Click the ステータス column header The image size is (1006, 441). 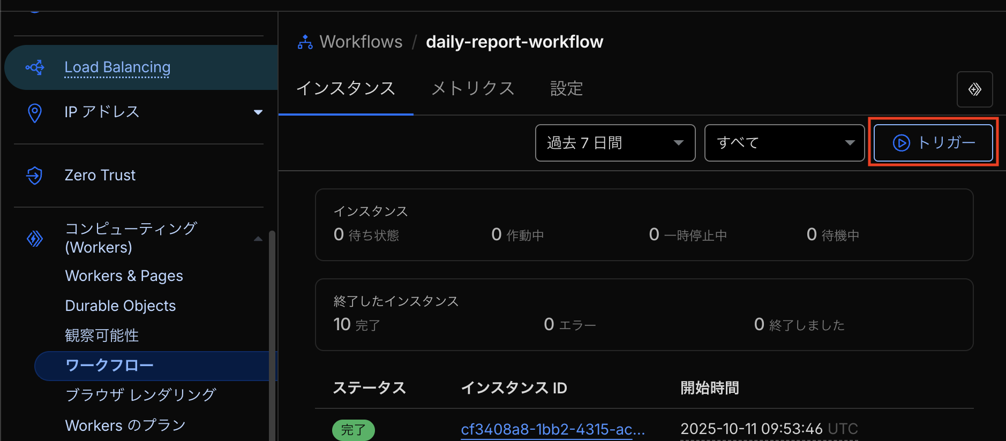pos(369,388)
